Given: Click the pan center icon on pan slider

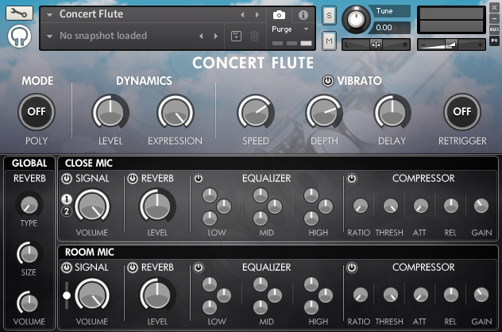Looking at the screenshot, I should tap(376, 44).
